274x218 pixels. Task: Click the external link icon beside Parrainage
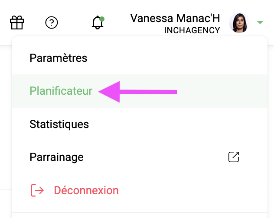(234, 157)
